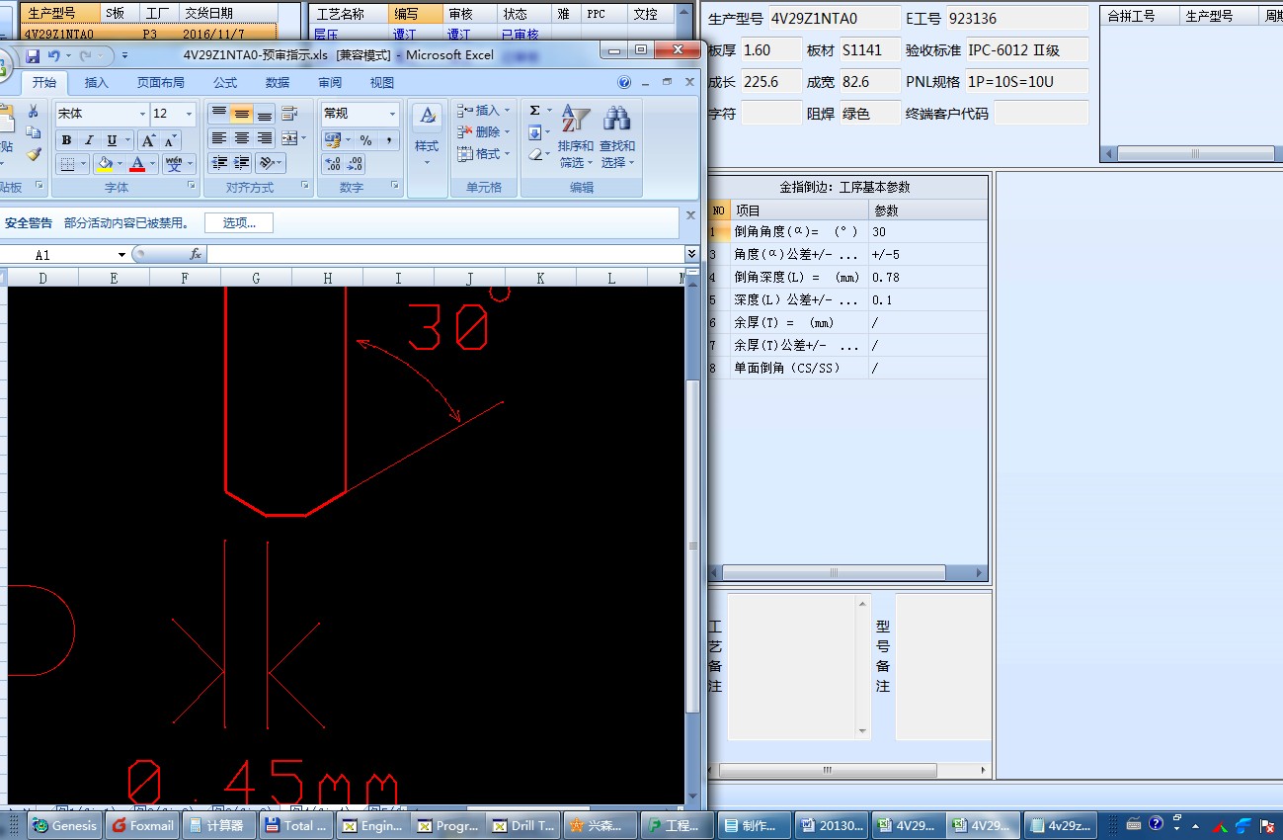
Task: Apply accounting number format
Action: (x=332, y=140)
